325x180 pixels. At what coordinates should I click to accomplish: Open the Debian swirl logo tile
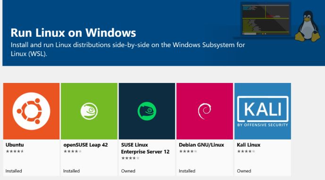coord(205,111)
